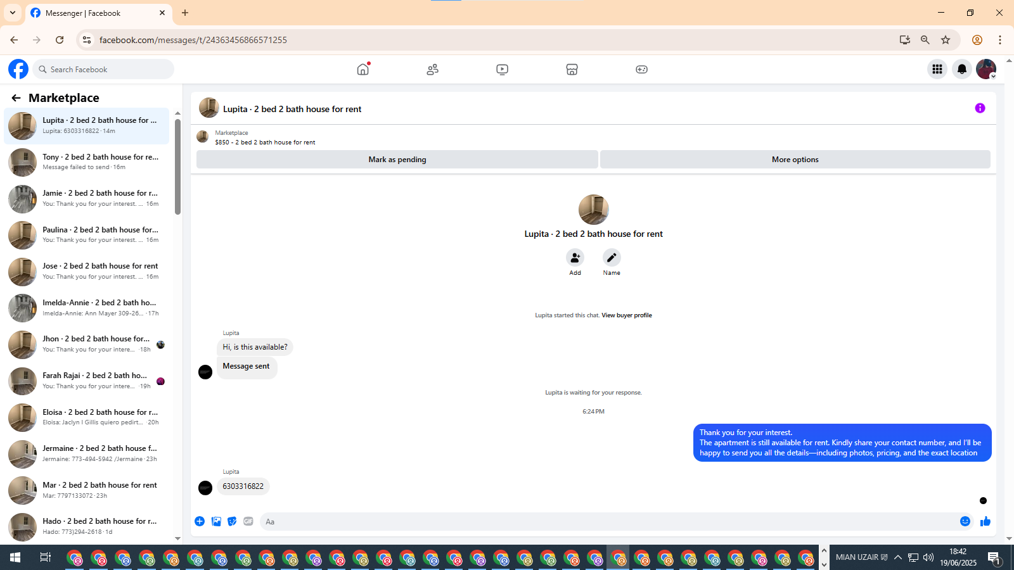Screen dimensions: 1014x570
Task: Click the Add people icon
Action: tap(575, 258)
